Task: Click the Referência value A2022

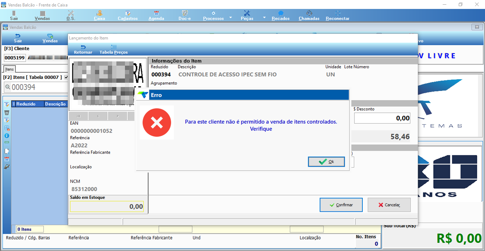Action: click(x=79, y=145)
